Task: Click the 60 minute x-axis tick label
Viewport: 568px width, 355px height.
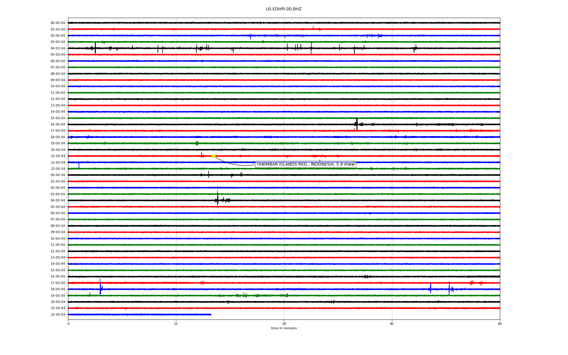Action: tap(500, 324)
